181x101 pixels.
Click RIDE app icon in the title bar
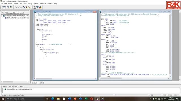click(x=1, y=1)
